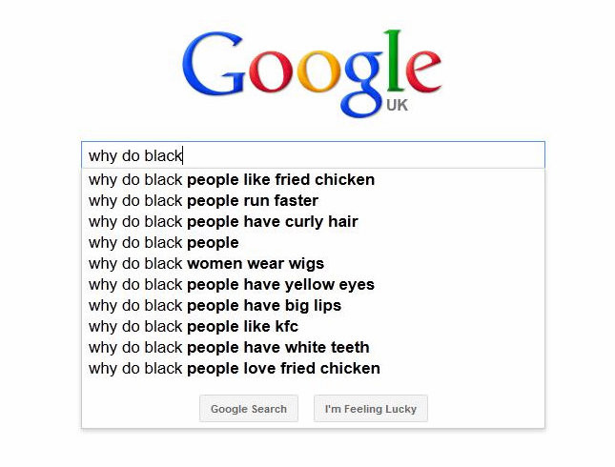The width and height of the screenshot is (615, 467).
Task: Click the Google Search button
Action: [x=249, y=409]
